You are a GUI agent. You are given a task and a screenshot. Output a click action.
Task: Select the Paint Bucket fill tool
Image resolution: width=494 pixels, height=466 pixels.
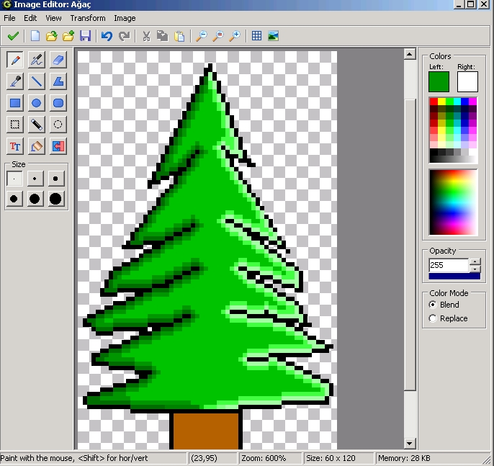coord(36,146)
